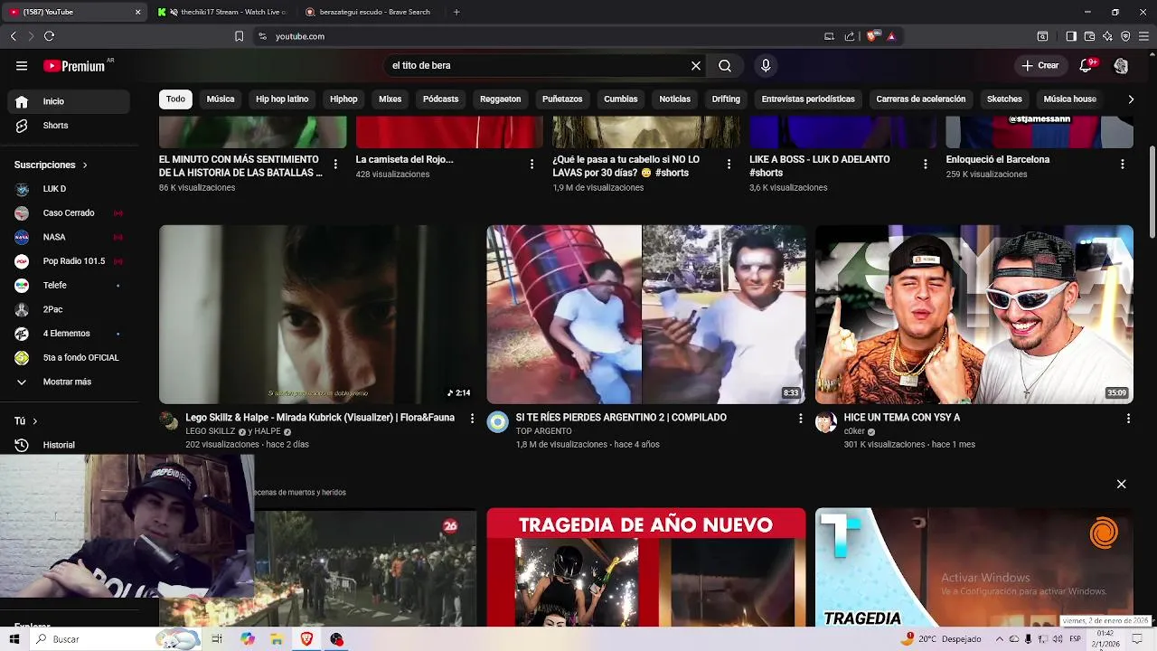Open NASA subscription channel
Image resolution: width=1157 pixels, height=651 pixels.
coord(69,237)
